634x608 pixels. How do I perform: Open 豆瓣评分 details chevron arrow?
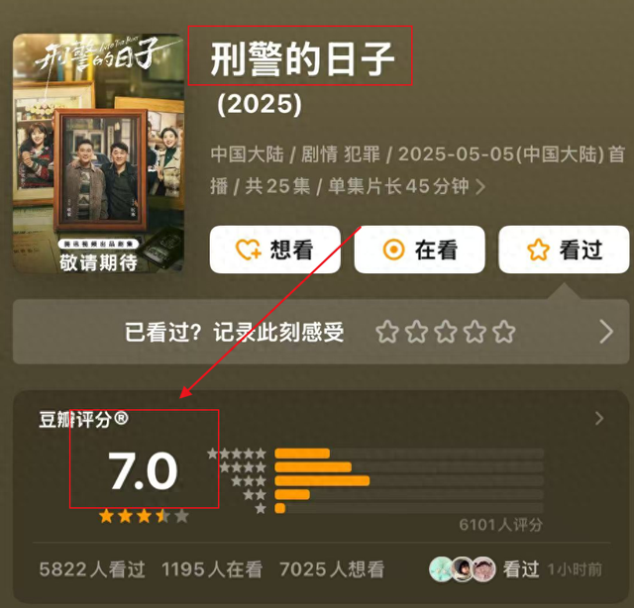599,419
